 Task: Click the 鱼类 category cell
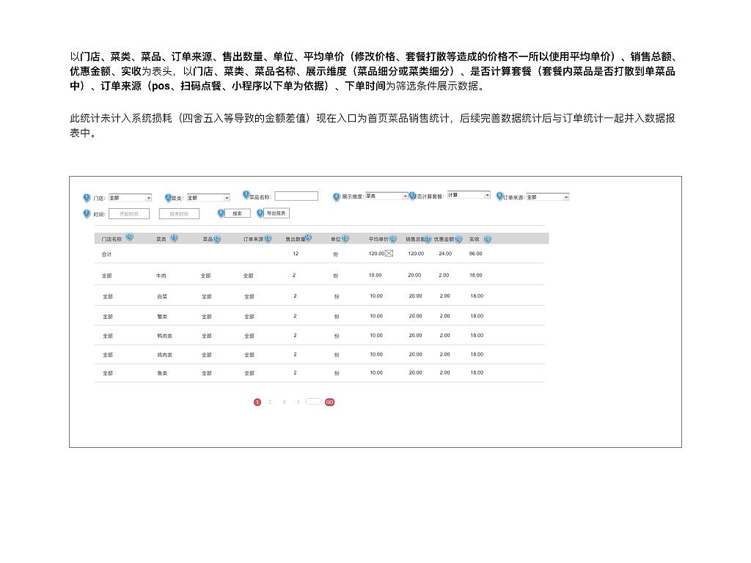[162, 373]
